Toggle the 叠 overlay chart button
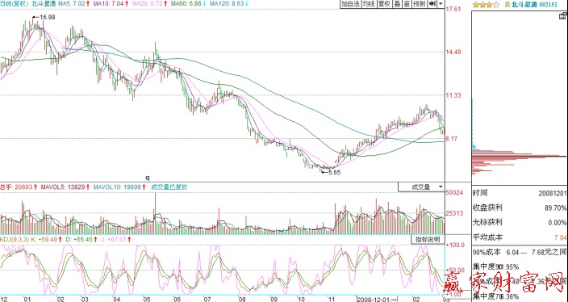 click(398, 4)
